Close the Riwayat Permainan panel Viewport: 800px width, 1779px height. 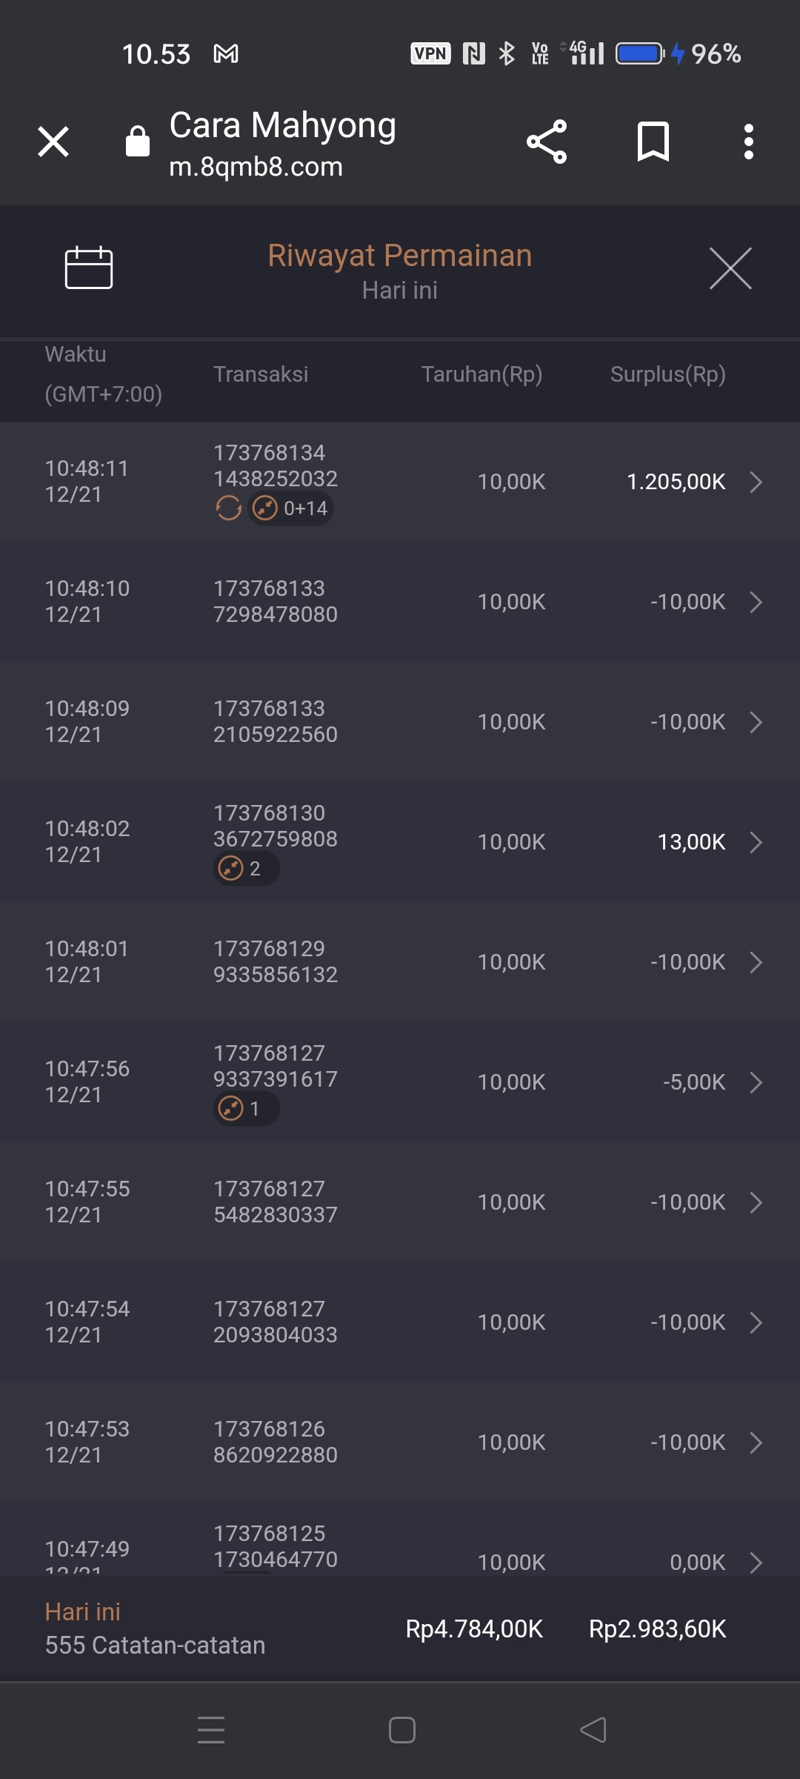(730, 268)
